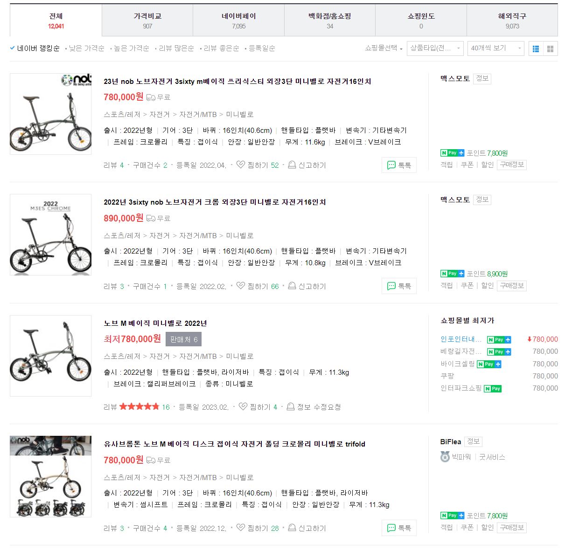
Task: Click 미니벨로 category on 2022년 3sixty item
Action: (x=240, y=235)
